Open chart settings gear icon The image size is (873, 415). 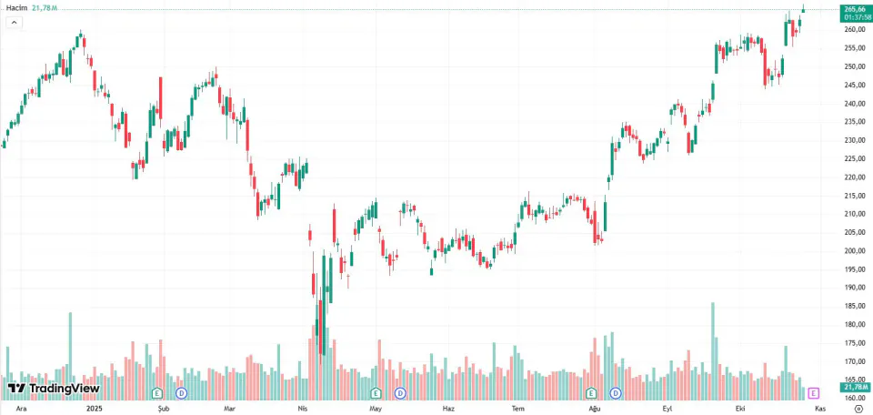858,409
